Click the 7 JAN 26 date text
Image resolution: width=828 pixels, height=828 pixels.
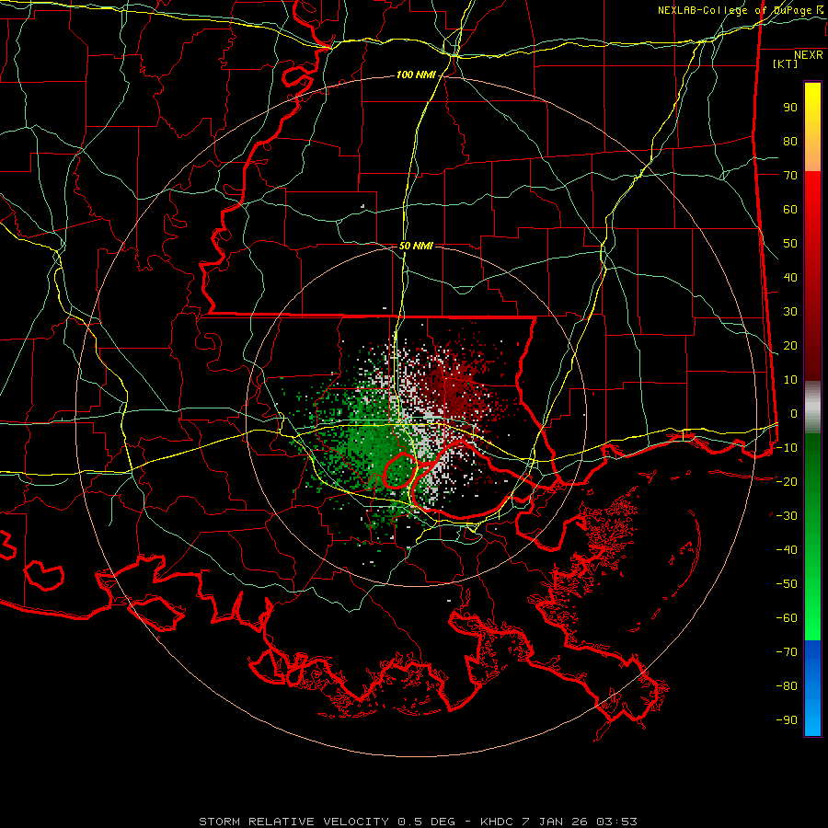pos(555,822)
